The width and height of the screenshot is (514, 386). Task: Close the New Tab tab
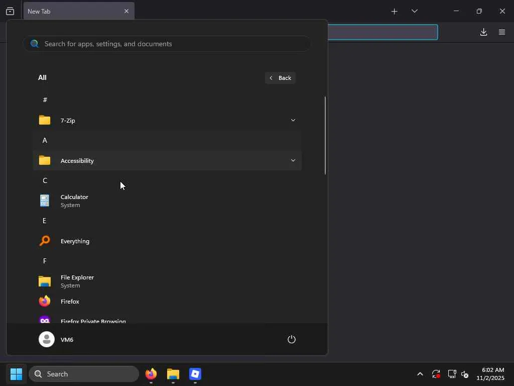click(126, 11)
